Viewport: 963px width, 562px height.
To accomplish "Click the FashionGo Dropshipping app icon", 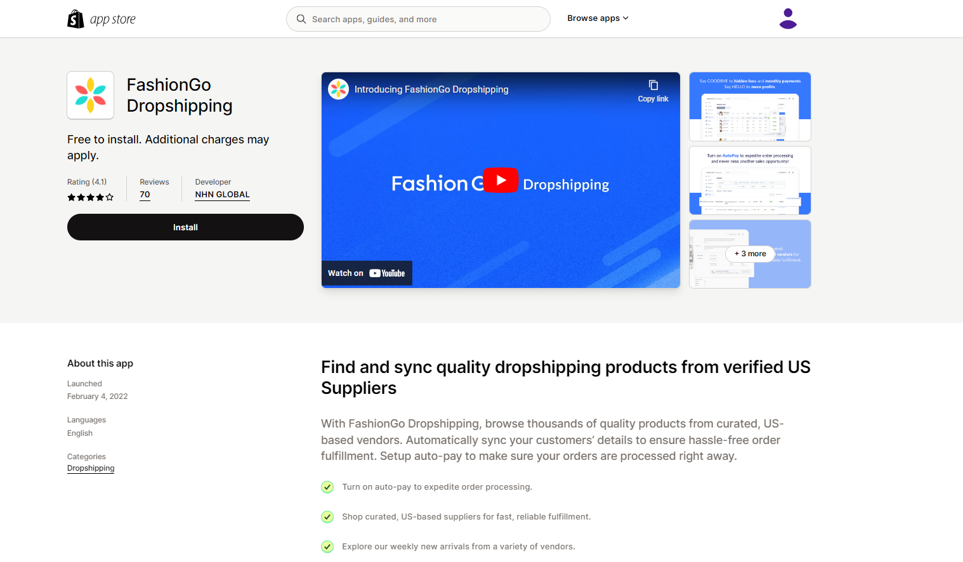I will point(91,95).
